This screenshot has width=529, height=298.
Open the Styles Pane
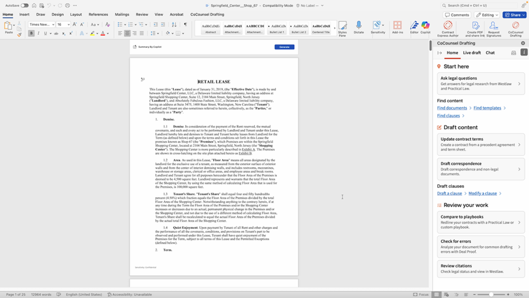coord(342,28)
